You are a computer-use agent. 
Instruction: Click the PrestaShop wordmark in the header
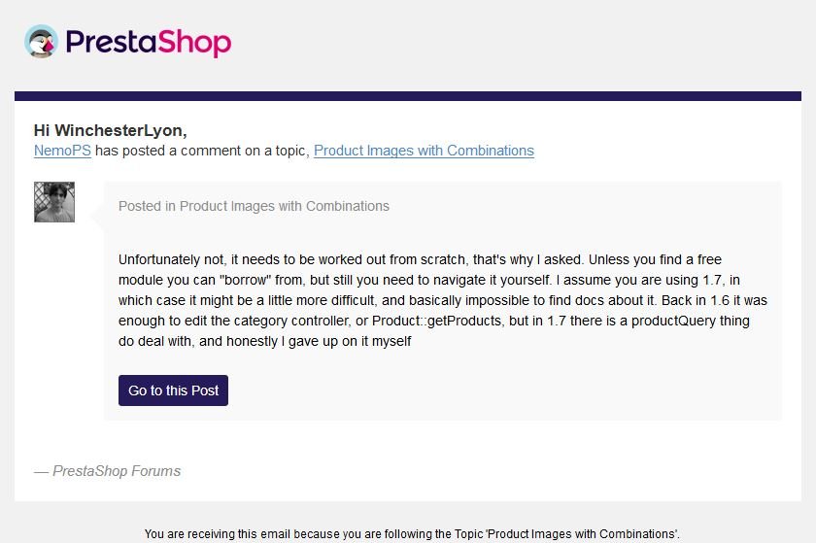point(148,43)
